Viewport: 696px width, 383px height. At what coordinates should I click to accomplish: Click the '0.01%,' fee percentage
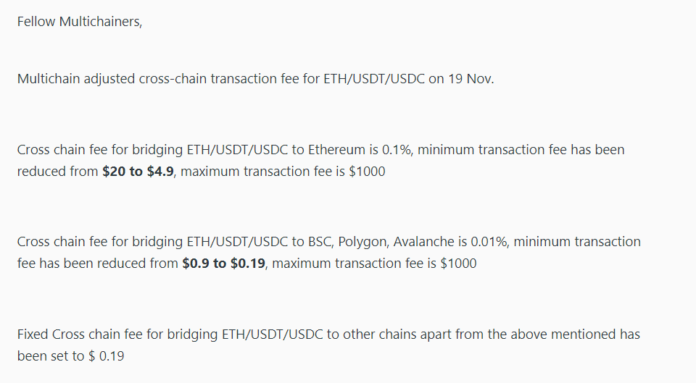coord(490,242)
